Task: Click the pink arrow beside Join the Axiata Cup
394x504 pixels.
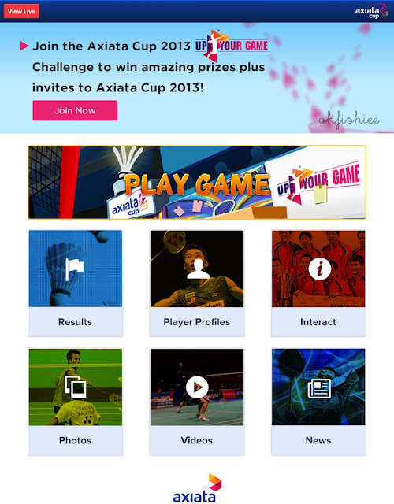Action: pos(24,46)
